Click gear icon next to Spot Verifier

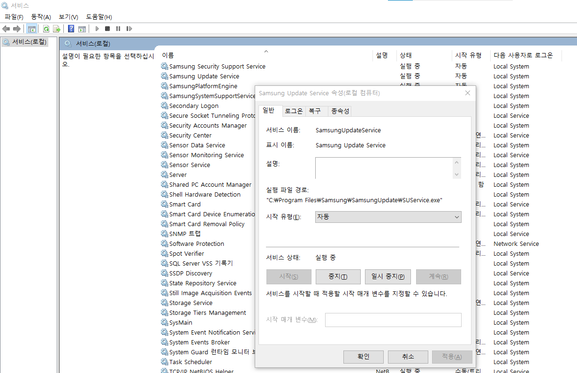pyautogui.click(x=165, y=253)
